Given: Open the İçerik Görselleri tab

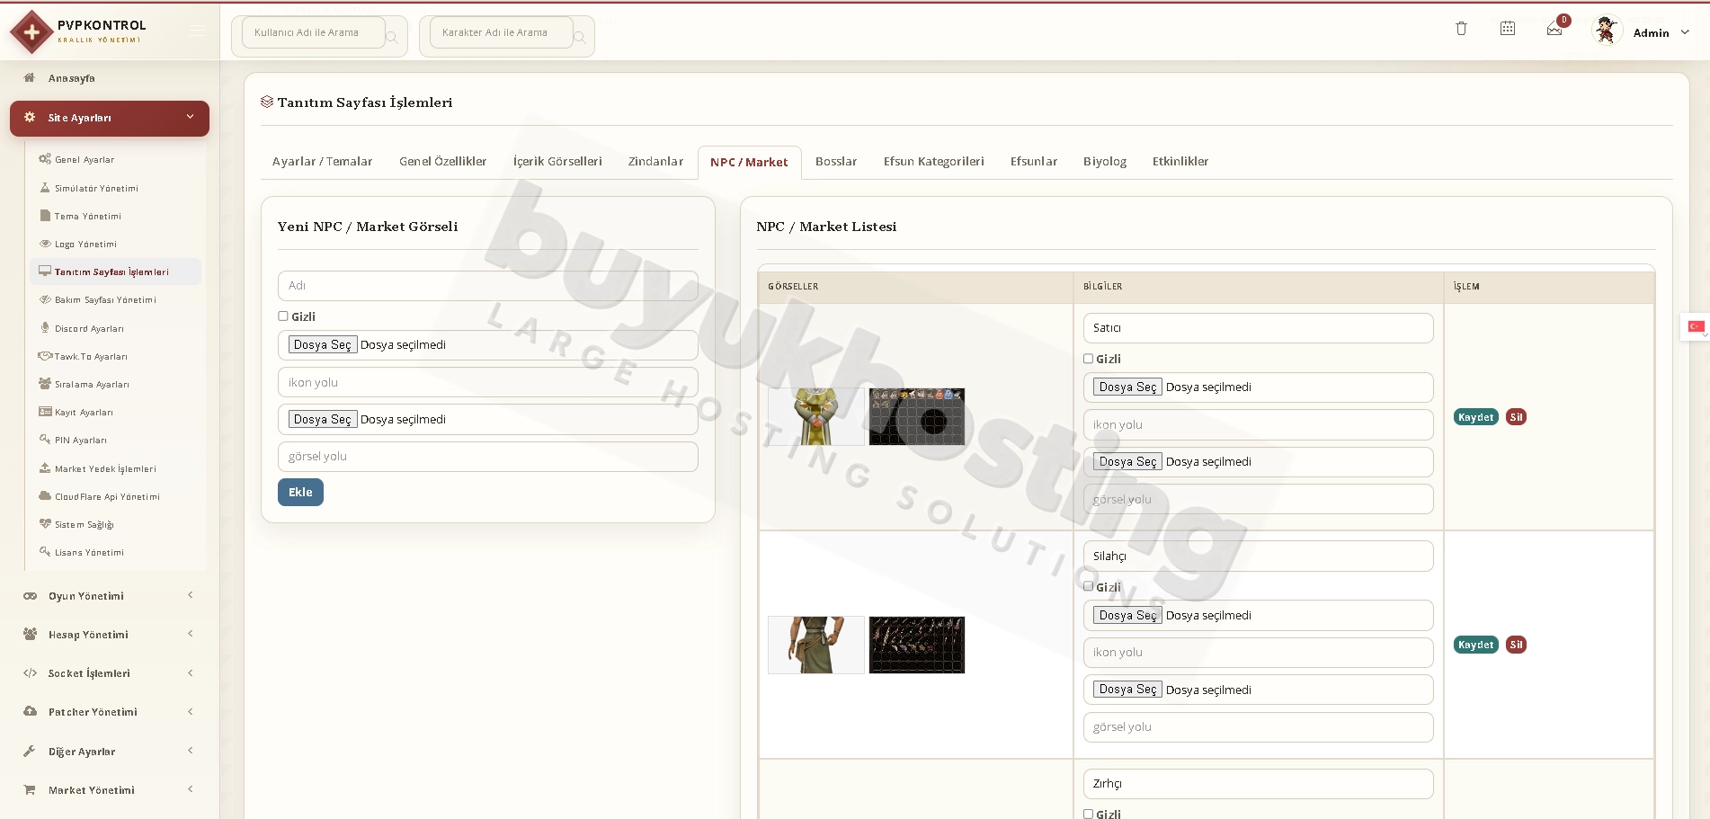Looking at the screenshot, I should point(557,162).
